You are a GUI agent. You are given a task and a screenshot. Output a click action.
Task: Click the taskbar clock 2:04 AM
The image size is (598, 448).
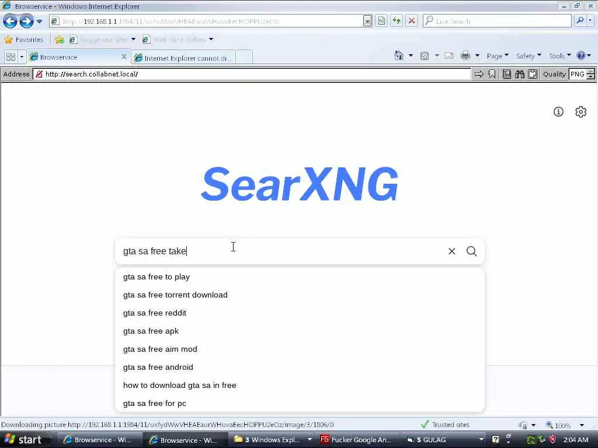tap(576, 440)
